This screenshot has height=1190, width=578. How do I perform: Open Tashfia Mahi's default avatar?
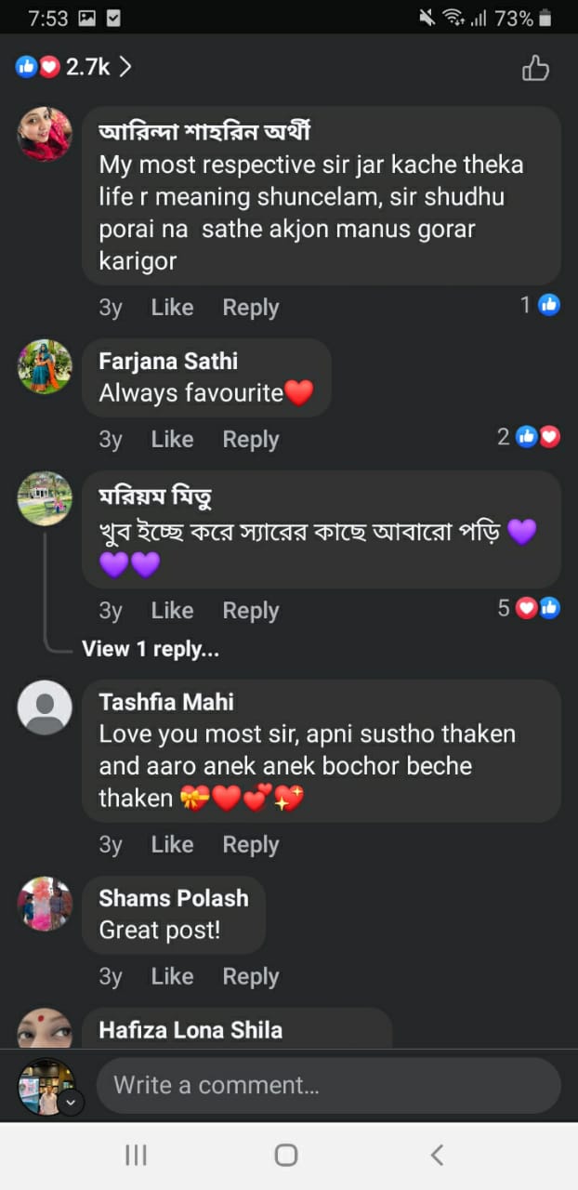pyautogui.click(x=45, y=707)
